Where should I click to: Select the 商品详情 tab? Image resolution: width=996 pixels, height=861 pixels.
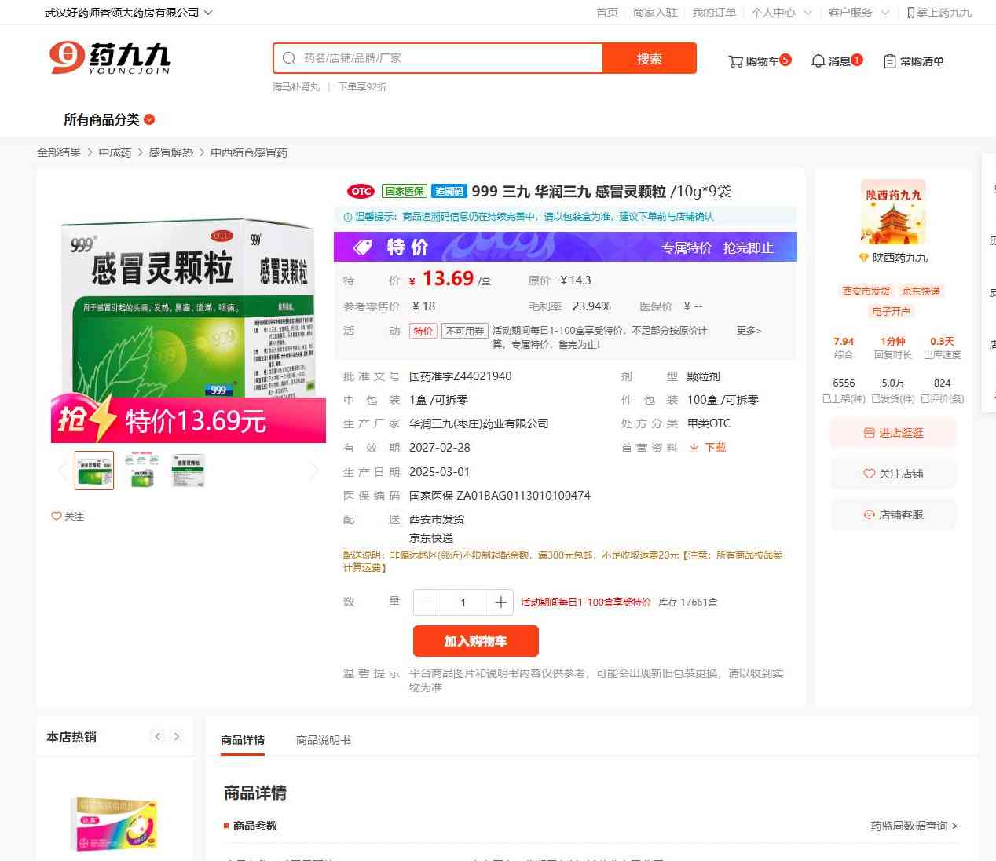pyautogui.click(x=243, y=740)
